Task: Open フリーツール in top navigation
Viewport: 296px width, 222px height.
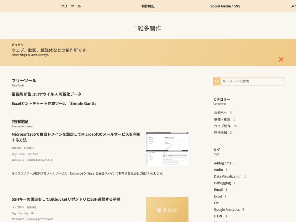Action: [x=71, y=6]
